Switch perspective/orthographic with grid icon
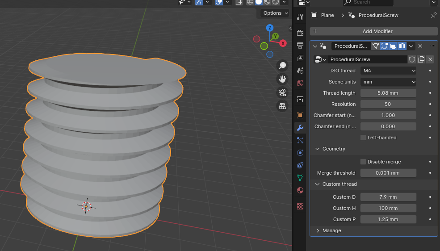Image resolution: width=440 pixels, height=251 pixels. 282,106
